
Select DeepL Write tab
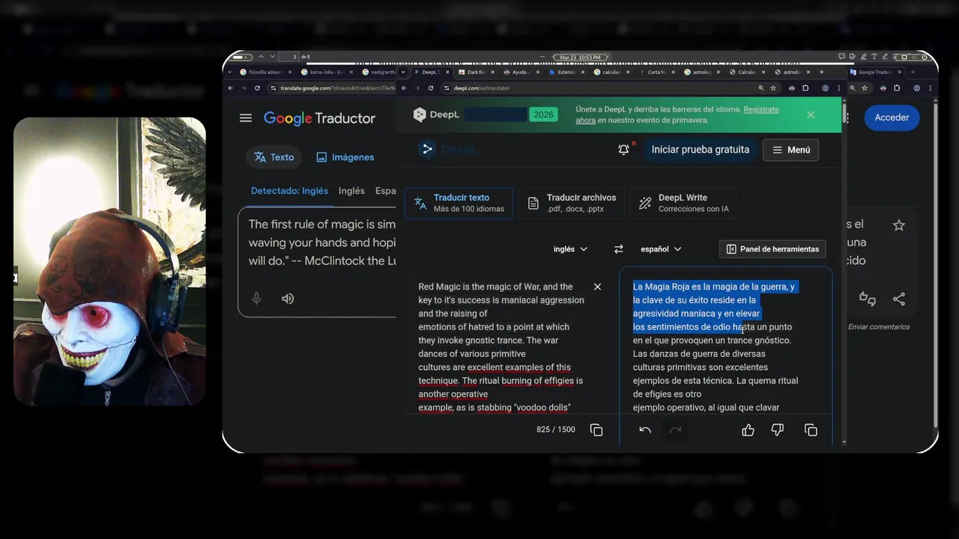point(683,203)
